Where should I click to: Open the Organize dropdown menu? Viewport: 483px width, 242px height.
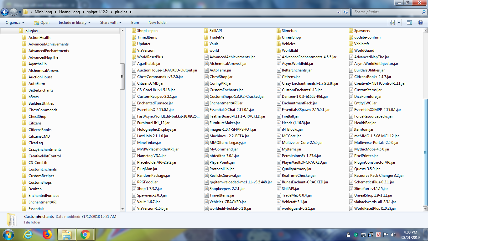click(x=15, y=23)
